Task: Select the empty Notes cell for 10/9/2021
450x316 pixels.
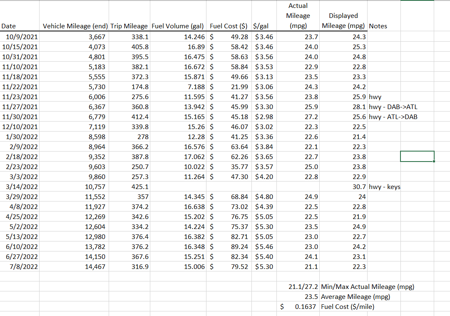Action: [x=384, y=37]
